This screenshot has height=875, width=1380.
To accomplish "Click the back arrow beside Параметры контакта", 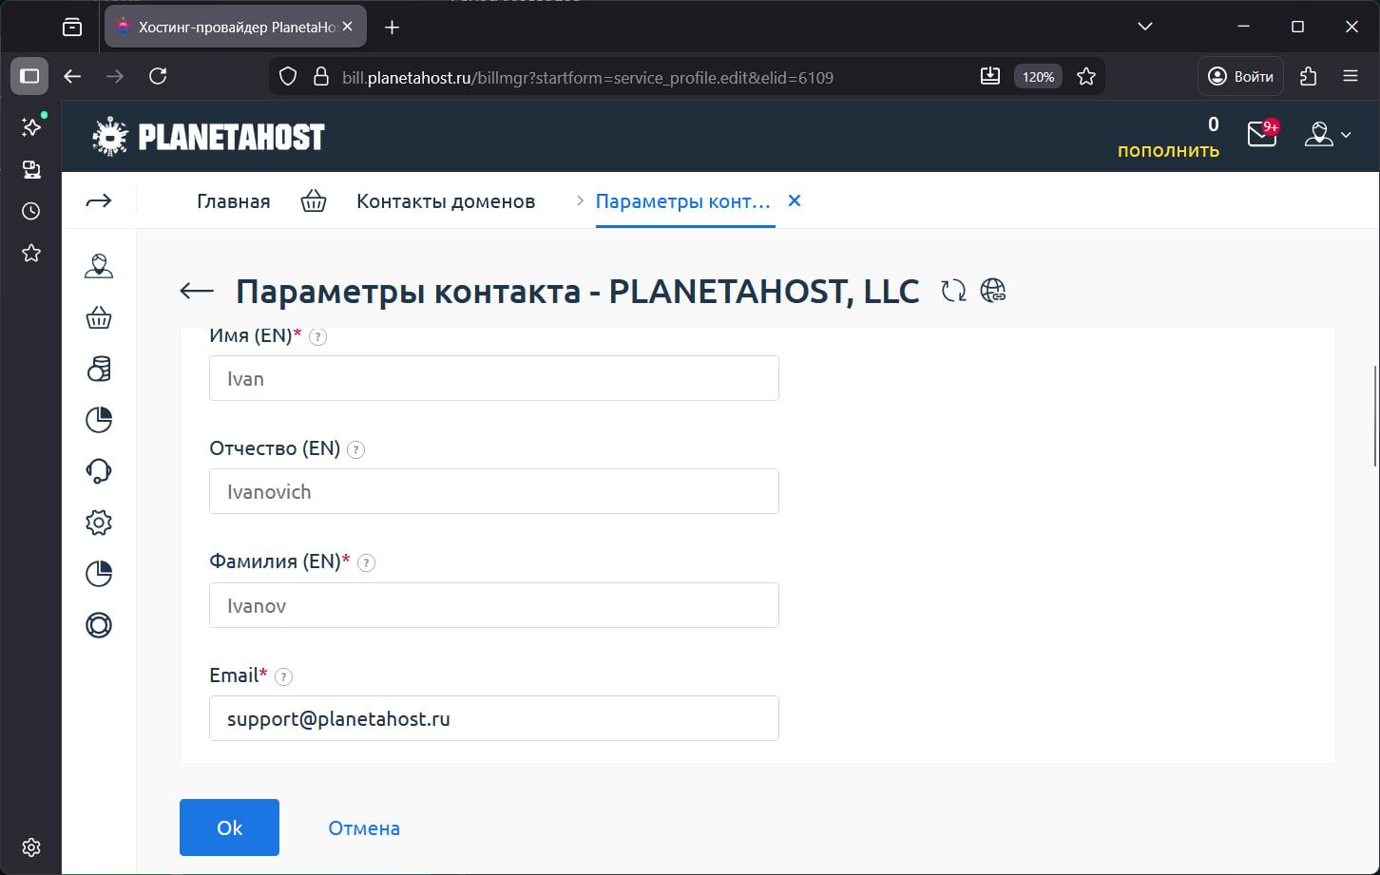I will click(194, 291).
